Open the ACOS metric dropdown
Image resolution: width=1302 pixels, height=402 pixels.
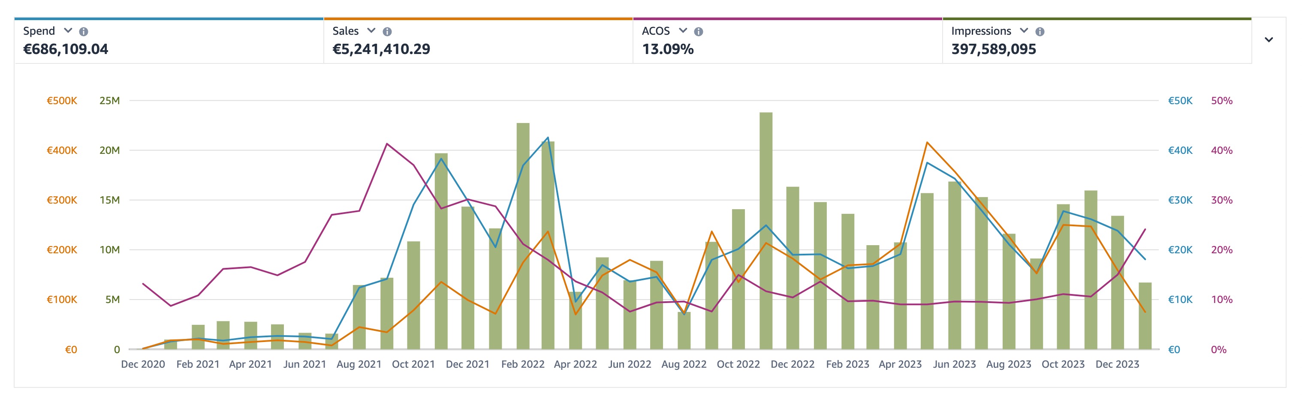tap(683, 31)
